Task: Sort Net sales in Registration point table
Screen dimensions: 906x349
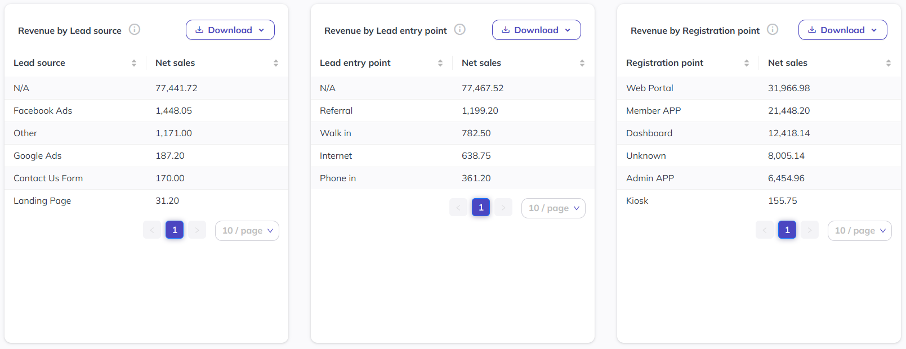Action: coord(889,63)
